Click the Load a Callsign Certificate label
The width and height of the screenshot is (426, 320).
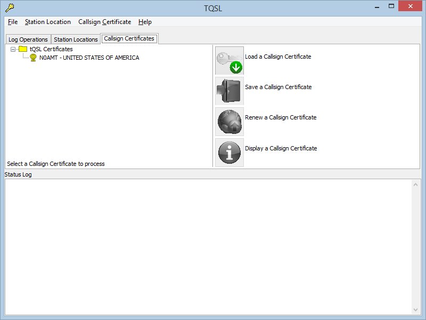point(278,57)
